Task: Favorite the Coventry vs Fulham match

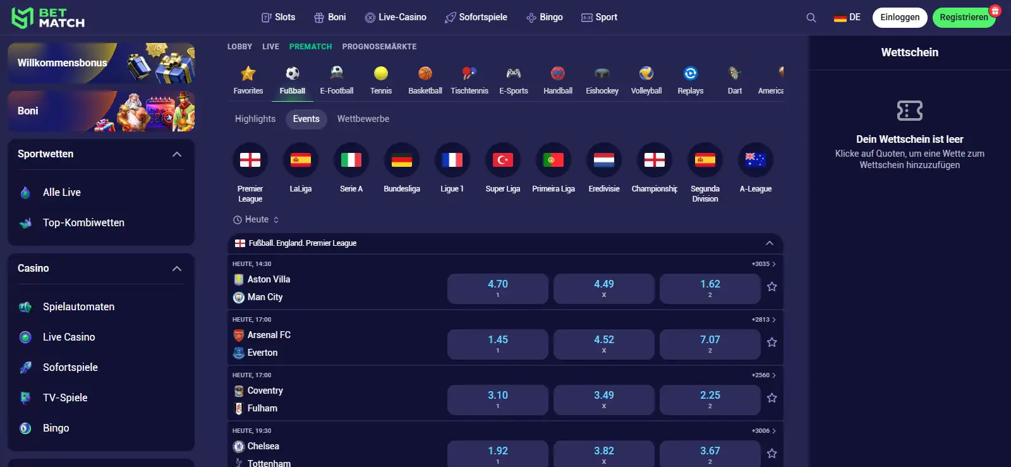Action: pos(772,398)
